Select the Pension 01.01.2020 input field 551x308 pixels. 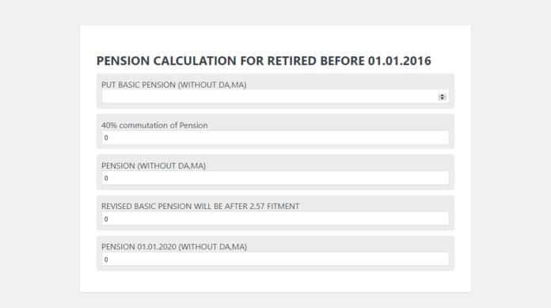[x=275, y=259]
